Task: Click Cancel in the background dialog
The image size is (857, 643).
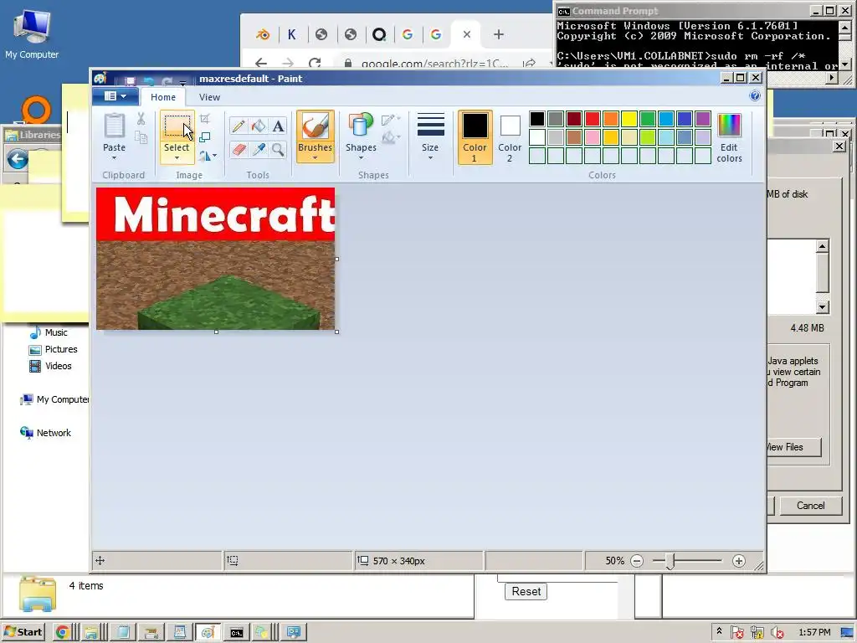Action: coord(810,506)
